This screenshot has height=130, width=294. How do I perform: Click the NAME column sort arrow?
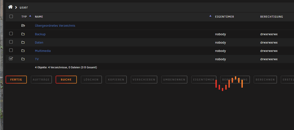point(211,16)
